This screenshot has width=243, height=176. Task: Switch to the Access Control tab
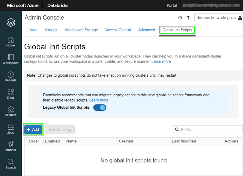pyautogui.click(x=118, y=30)
